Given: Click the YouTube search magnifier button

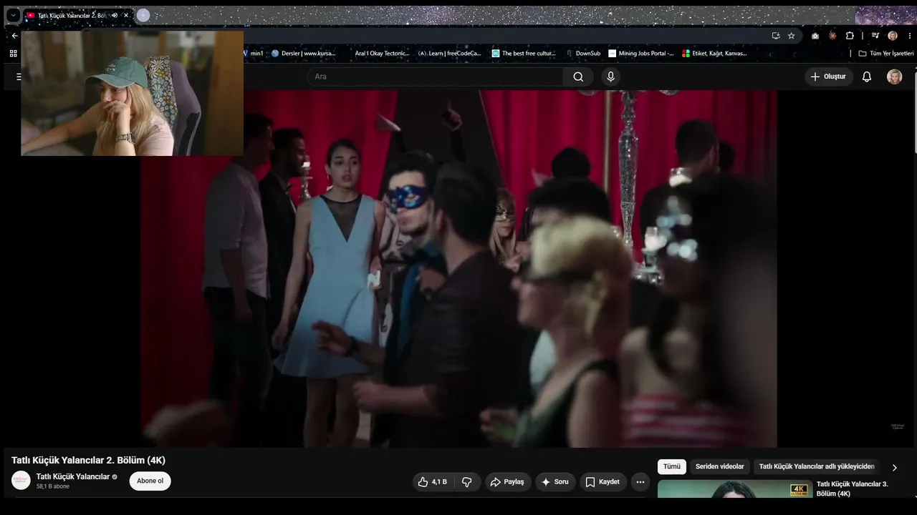Looking at the screenshot, I should click(x=578, y=77).
